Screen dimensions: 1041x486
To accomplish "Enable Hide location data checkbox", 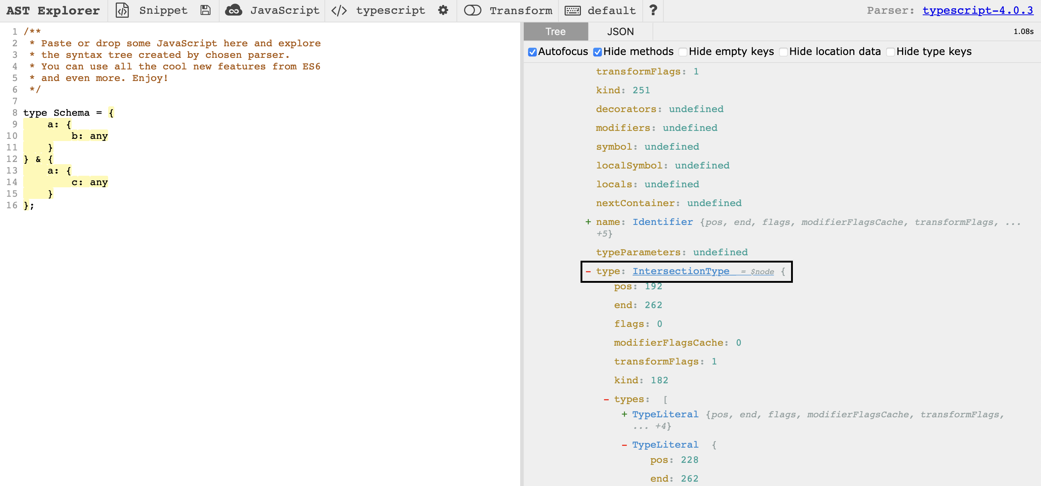I will click(783, 52).
